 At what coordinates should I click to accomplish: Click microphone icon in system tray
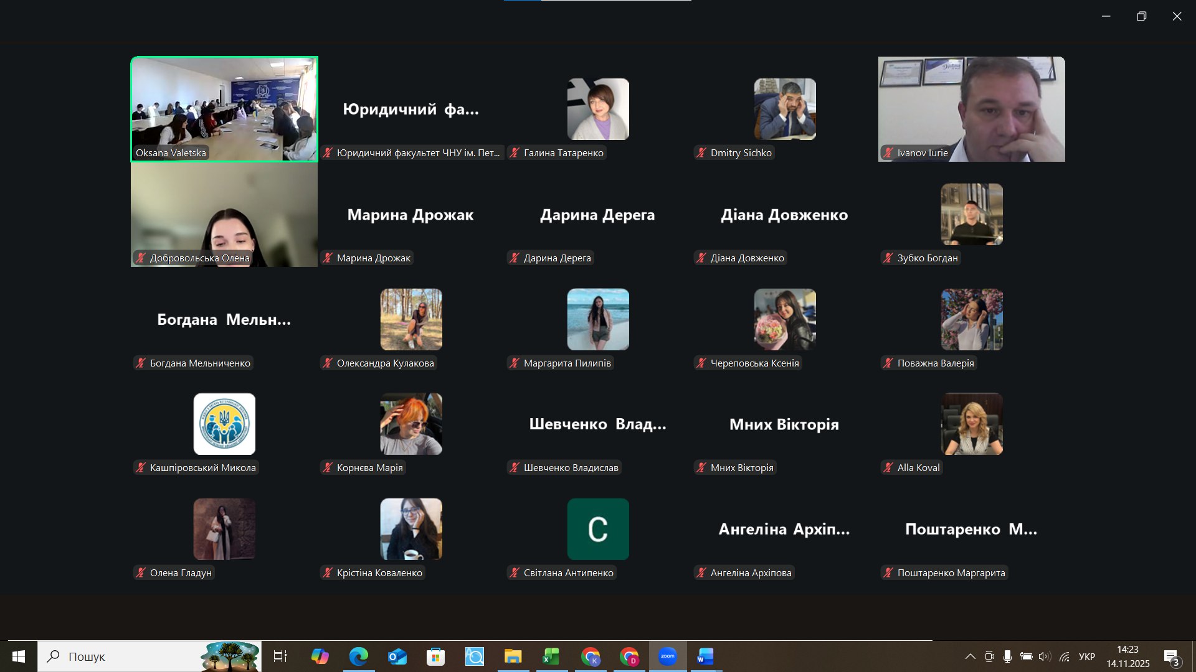pos(1007,656)
